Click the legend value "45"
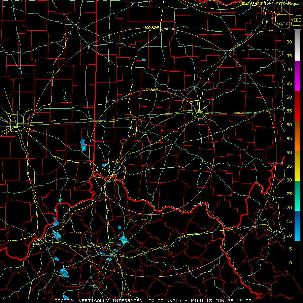The width and height of the screenshot is (303, 303). click(289, 139)
